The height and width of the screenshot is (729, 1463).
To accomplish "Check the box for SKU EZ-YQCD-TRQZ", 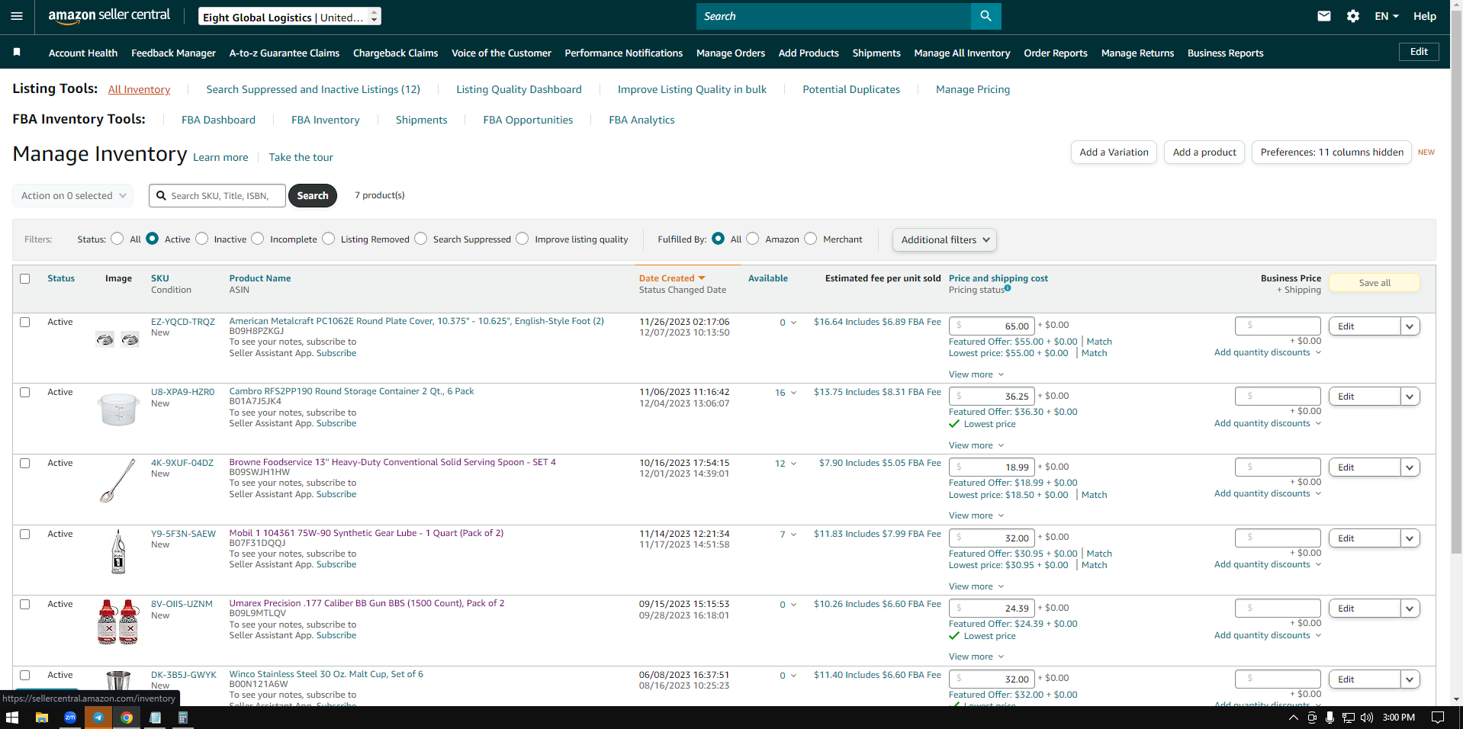I will tap(25, 322).
